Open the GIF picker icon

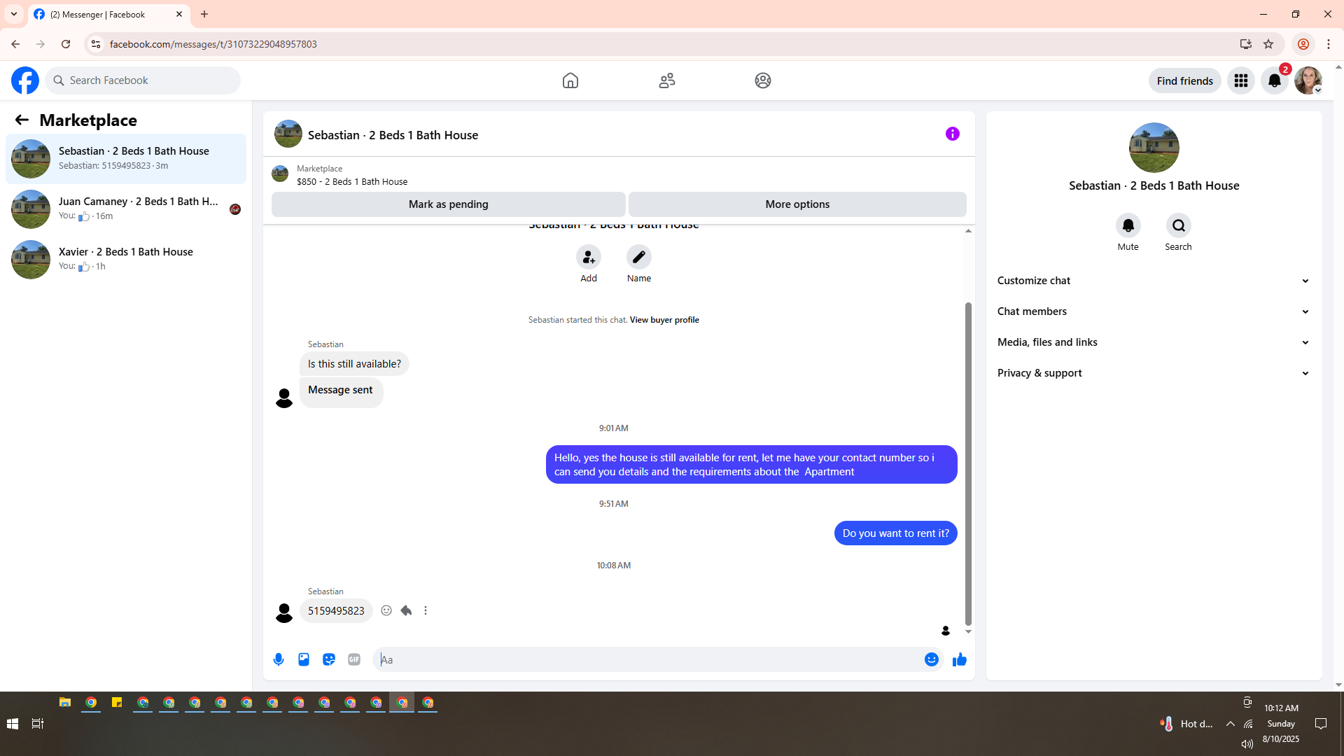coord(354,659)
